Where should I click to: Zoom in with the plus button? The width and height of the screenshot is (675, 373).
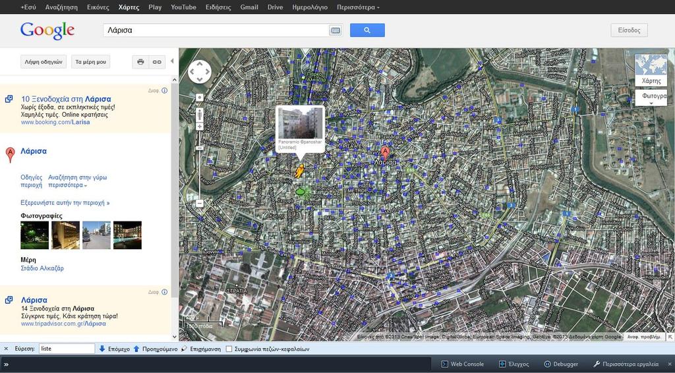click(x=200, y=127)
